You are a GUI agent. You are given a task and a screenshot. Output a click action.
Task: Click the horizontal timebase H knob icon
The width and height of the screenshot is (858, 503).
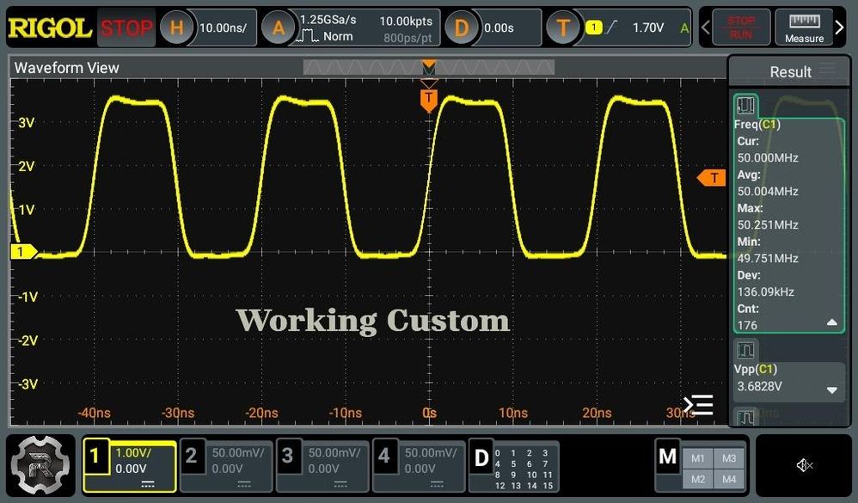pyautogui.click(x=177, y=27)
